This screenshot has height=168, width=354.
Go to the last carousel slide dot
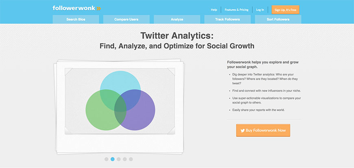(131, 159)
